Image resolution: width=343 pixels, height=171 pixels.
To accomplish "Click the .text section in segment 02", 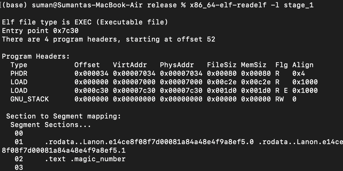I will (x=55, y=159).
